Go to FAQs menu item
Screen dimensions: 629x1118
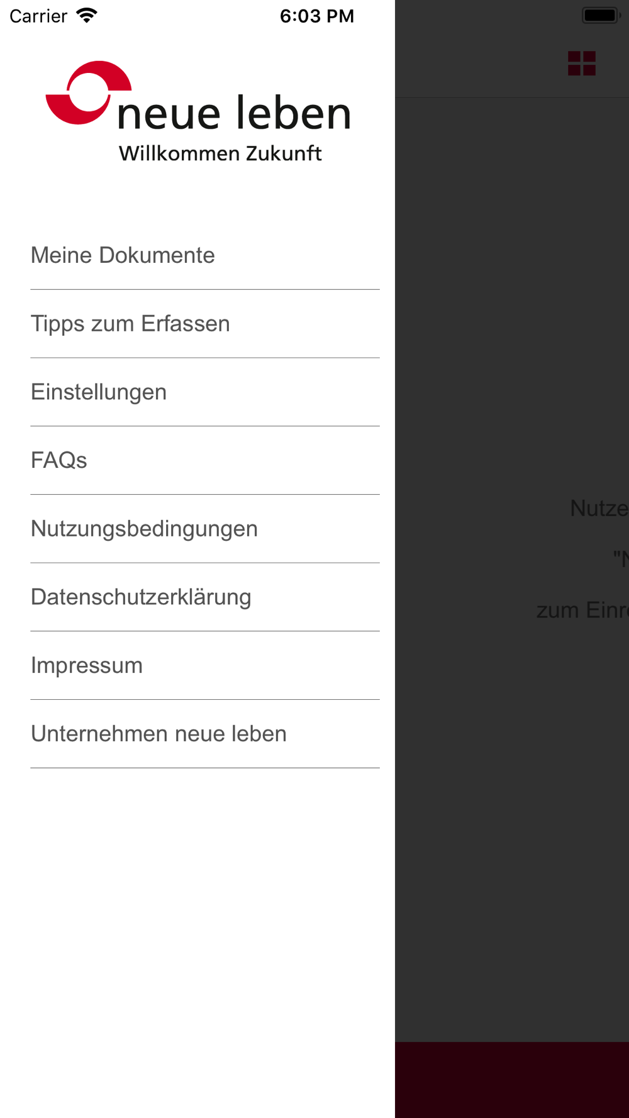(x=205, y=460)
